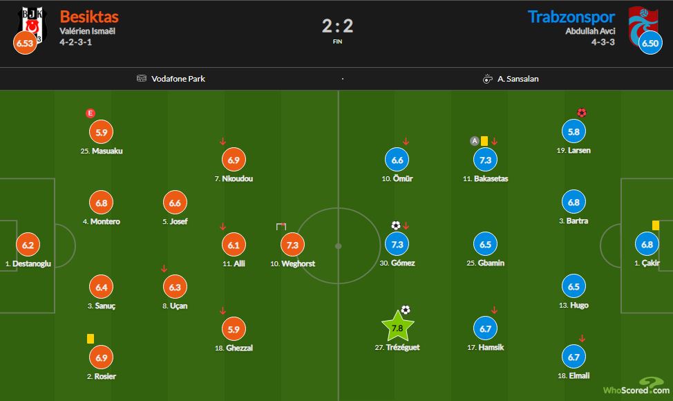Click the Trabzonspor club crest

[642, 22]
